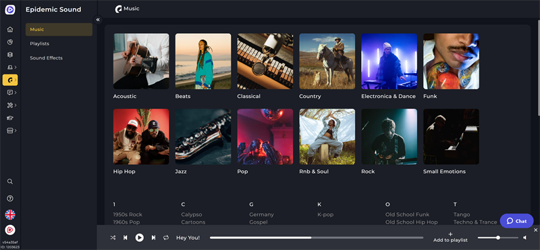The width and height of the screenshot is (540, 250).
Task: Click the speaker volume icon
Action: (525, 238)
